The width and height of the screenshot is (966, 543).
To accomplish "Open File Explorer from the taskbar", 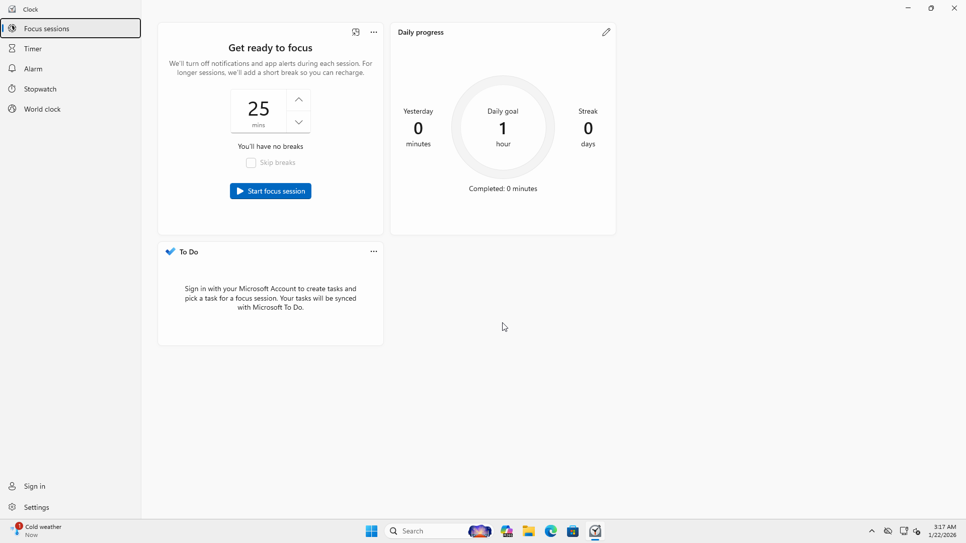I will tap(529, 531).
